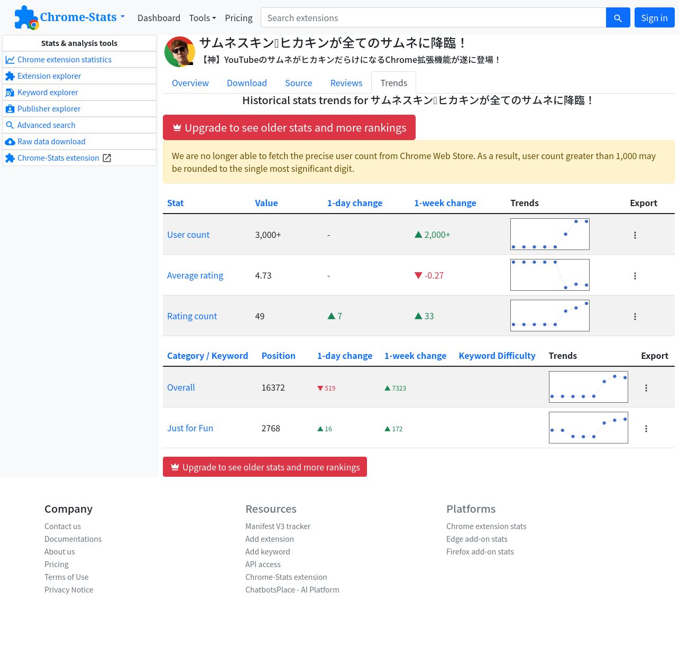Open export menu for User count row

[635, 235]
